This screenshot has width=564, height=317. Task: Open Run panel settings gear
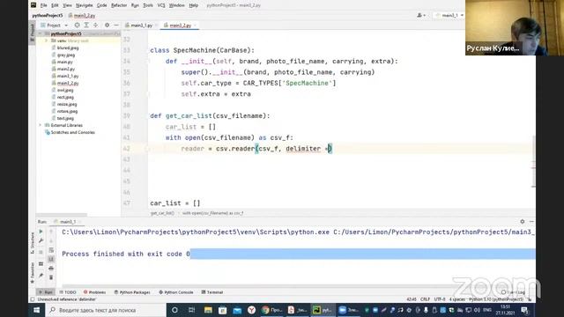(x=523, y=222)
